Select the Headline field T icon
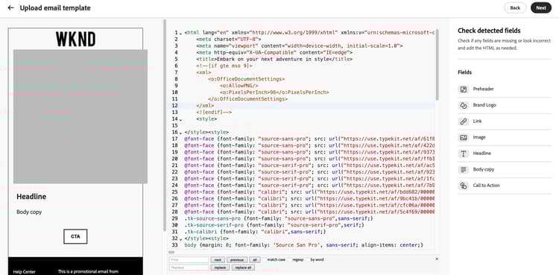The height and width of the screenshot is (275, 559). [x=463, y=154]
